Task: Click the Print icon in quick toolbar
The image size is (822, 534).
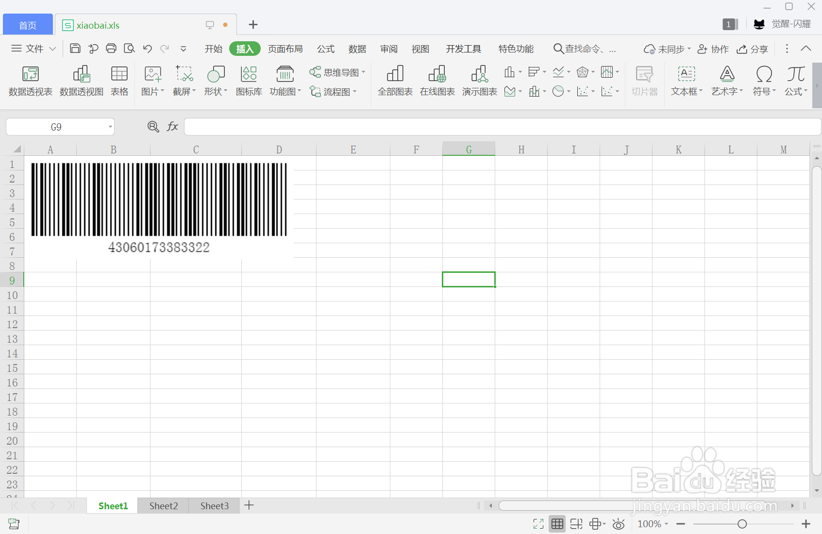Action: pyautogui.click(x=111, y=48)
